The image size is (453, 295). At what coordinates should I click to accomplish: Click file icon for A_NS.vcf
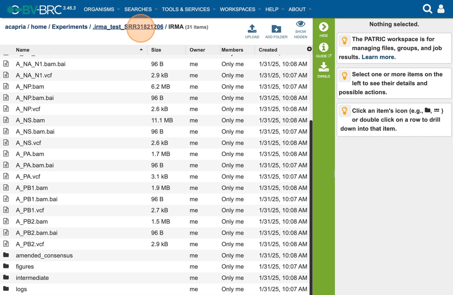[6, 142]
